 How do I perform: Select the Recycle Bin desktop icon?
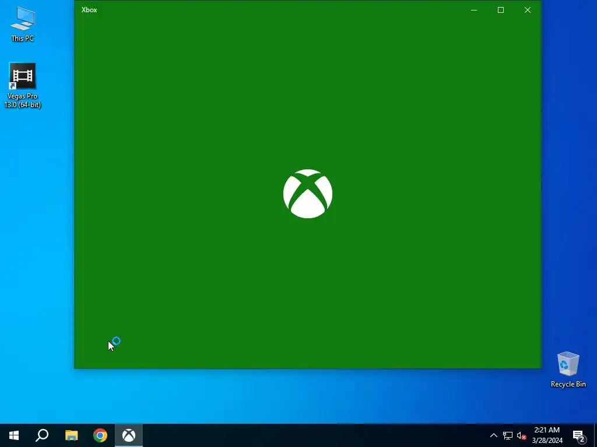pos(568,370)
